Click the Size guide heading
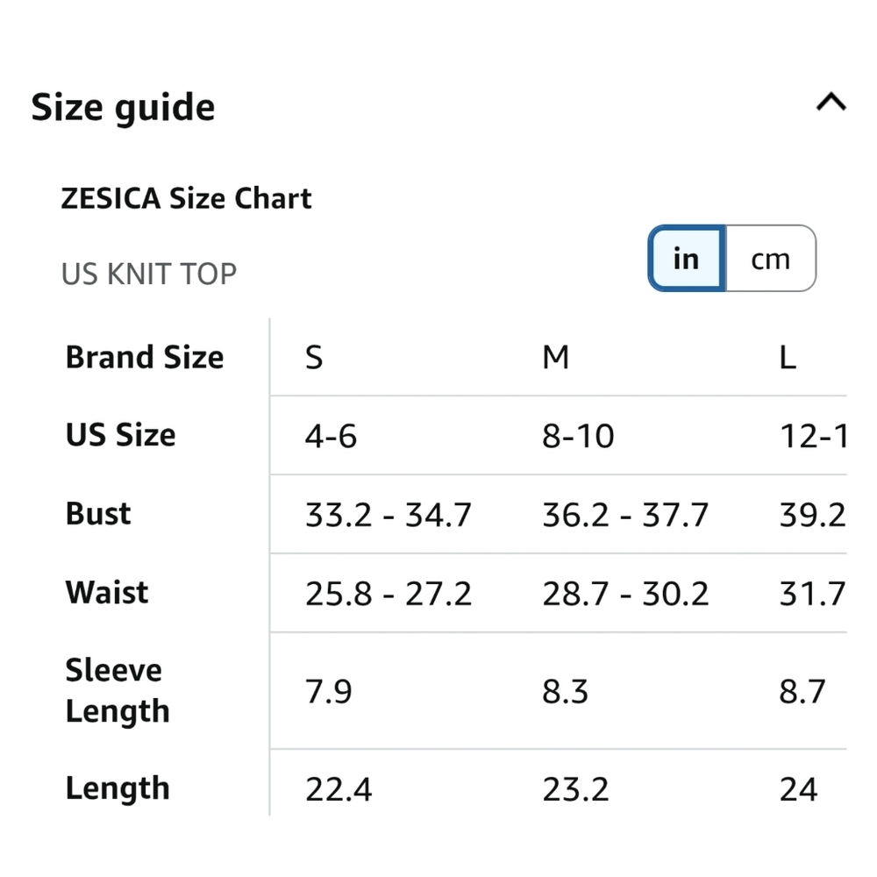Viewport: 877px width, 877px height. [123, 108]
